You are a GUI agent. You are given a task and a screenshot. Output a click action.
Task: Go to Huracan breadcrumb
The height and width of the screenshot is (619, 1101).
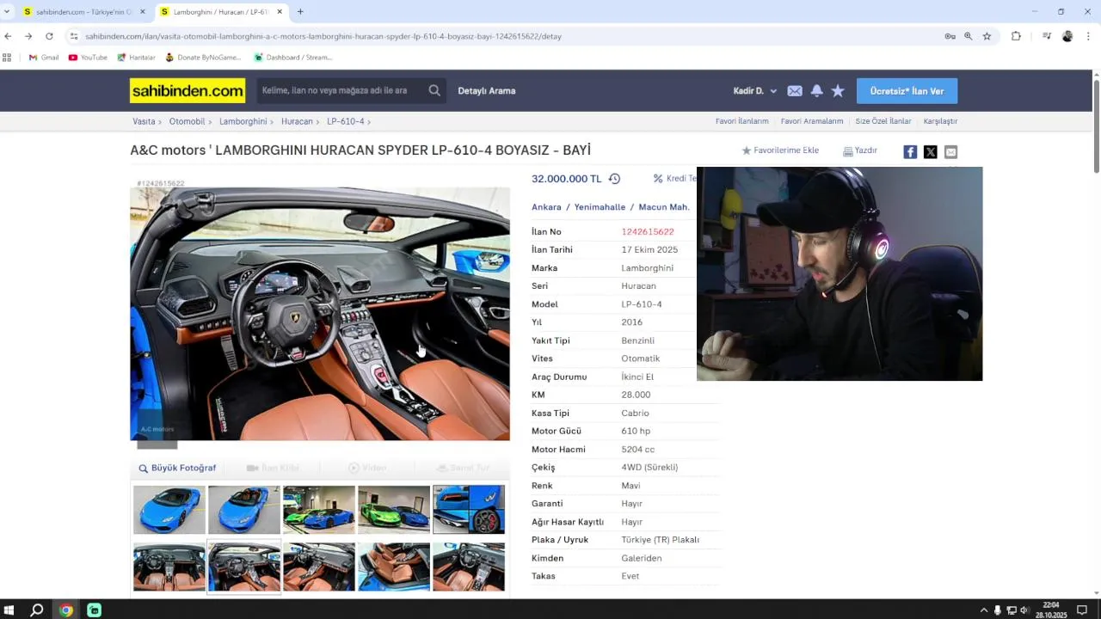point(297,121)
